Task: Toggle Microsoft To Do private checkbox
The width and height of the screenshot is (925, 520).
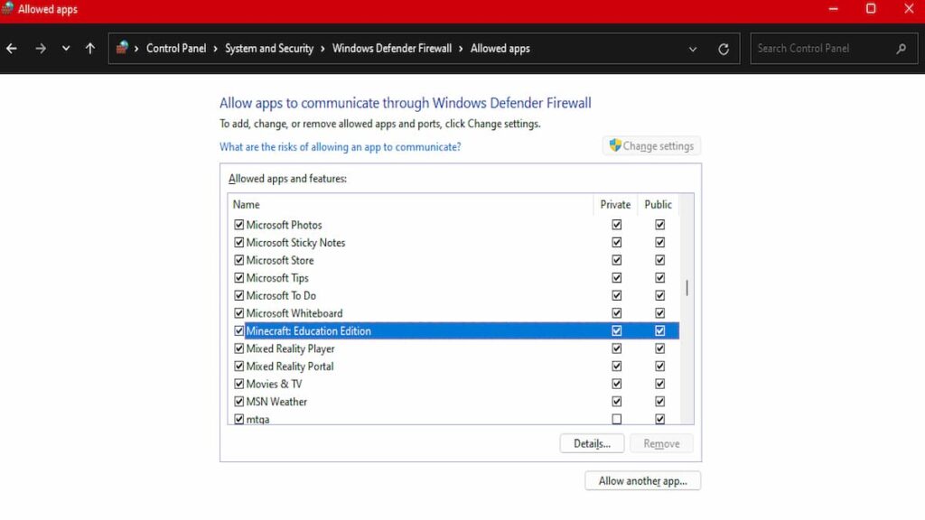Action: point(616,295)
